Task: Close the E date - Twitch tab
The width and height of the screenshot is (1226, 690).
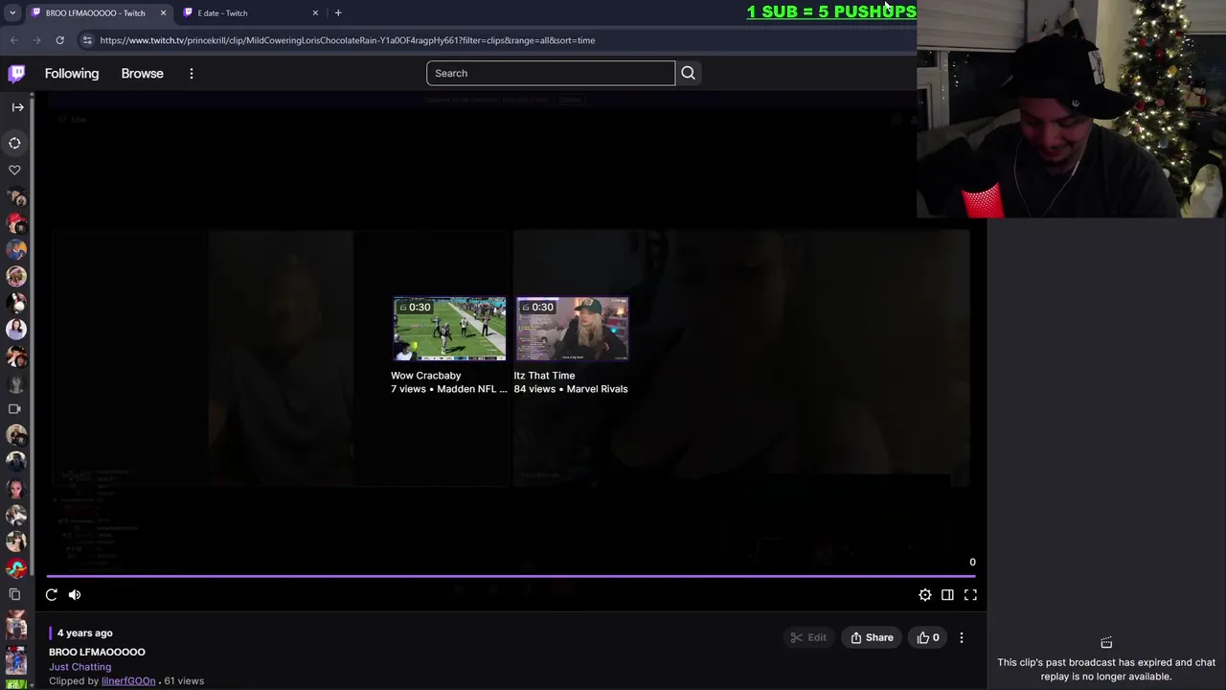Action: (315, 12)
